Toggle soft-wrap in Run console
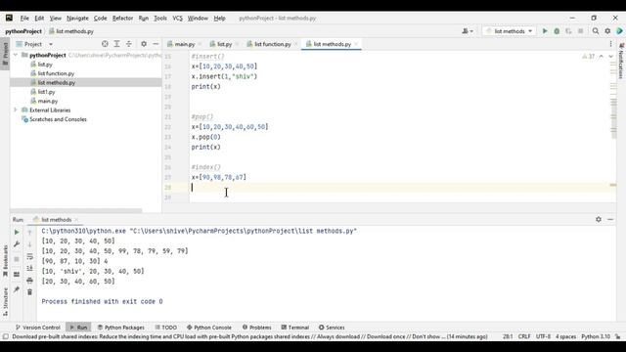626x352 pixels. [x=30, y=256]
